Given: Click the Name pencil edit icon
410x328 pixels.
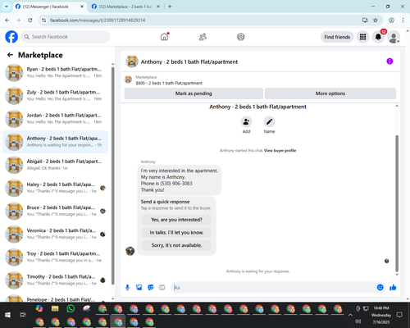Looking at the screenshot, I should 269,122.
